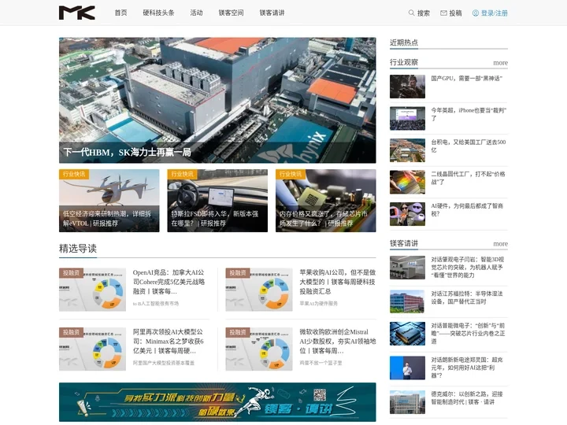Open the 硬科技头条 menu item
The width and height of the screenshot is (567, 425).
[158, 13]
